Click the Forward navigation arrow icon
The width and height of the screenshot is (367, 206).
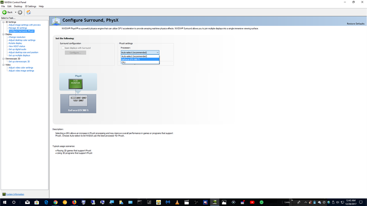pyautogui.click(x=20, y=12)
